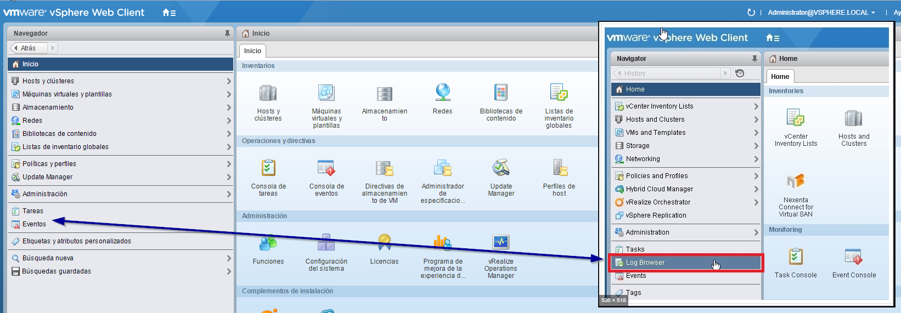This screenshot has width=901, height=313.
Task: Open Directivas de almacenamiento de VM icon
Action: pos(385,168)
